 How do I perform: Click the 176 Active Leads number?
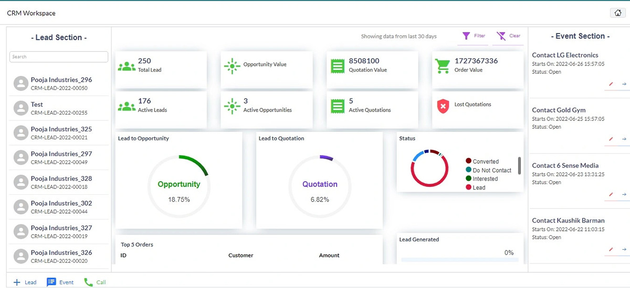tap(144, 101)
